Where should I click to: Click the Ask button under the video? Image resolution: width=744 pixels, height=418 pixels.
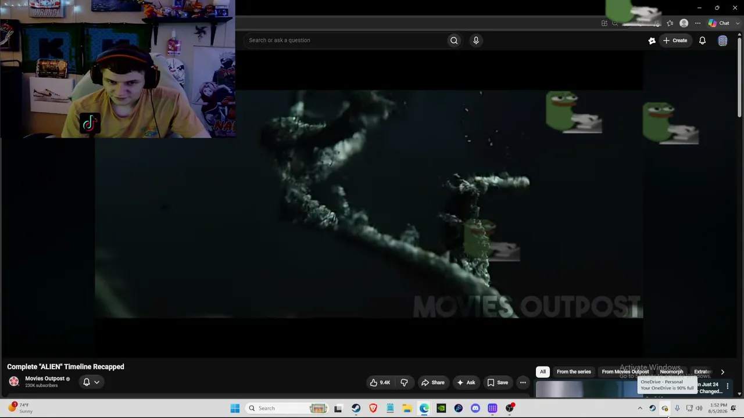pyautogui.click(x=466, y=383)
